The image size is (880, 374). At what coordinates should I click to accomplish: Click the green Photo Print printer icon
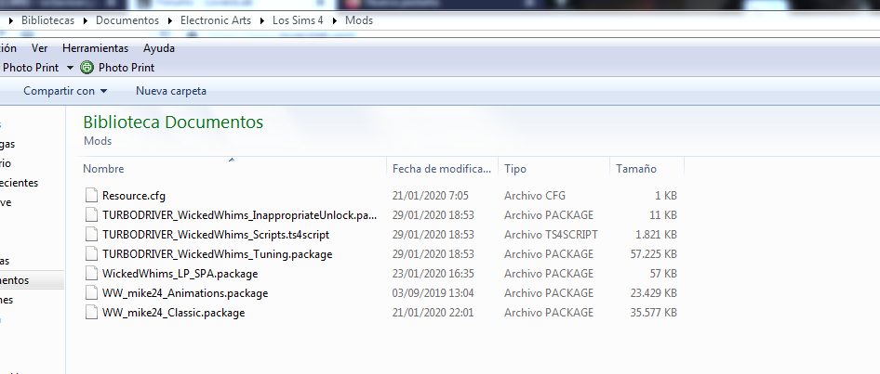(x=87, y=68)
